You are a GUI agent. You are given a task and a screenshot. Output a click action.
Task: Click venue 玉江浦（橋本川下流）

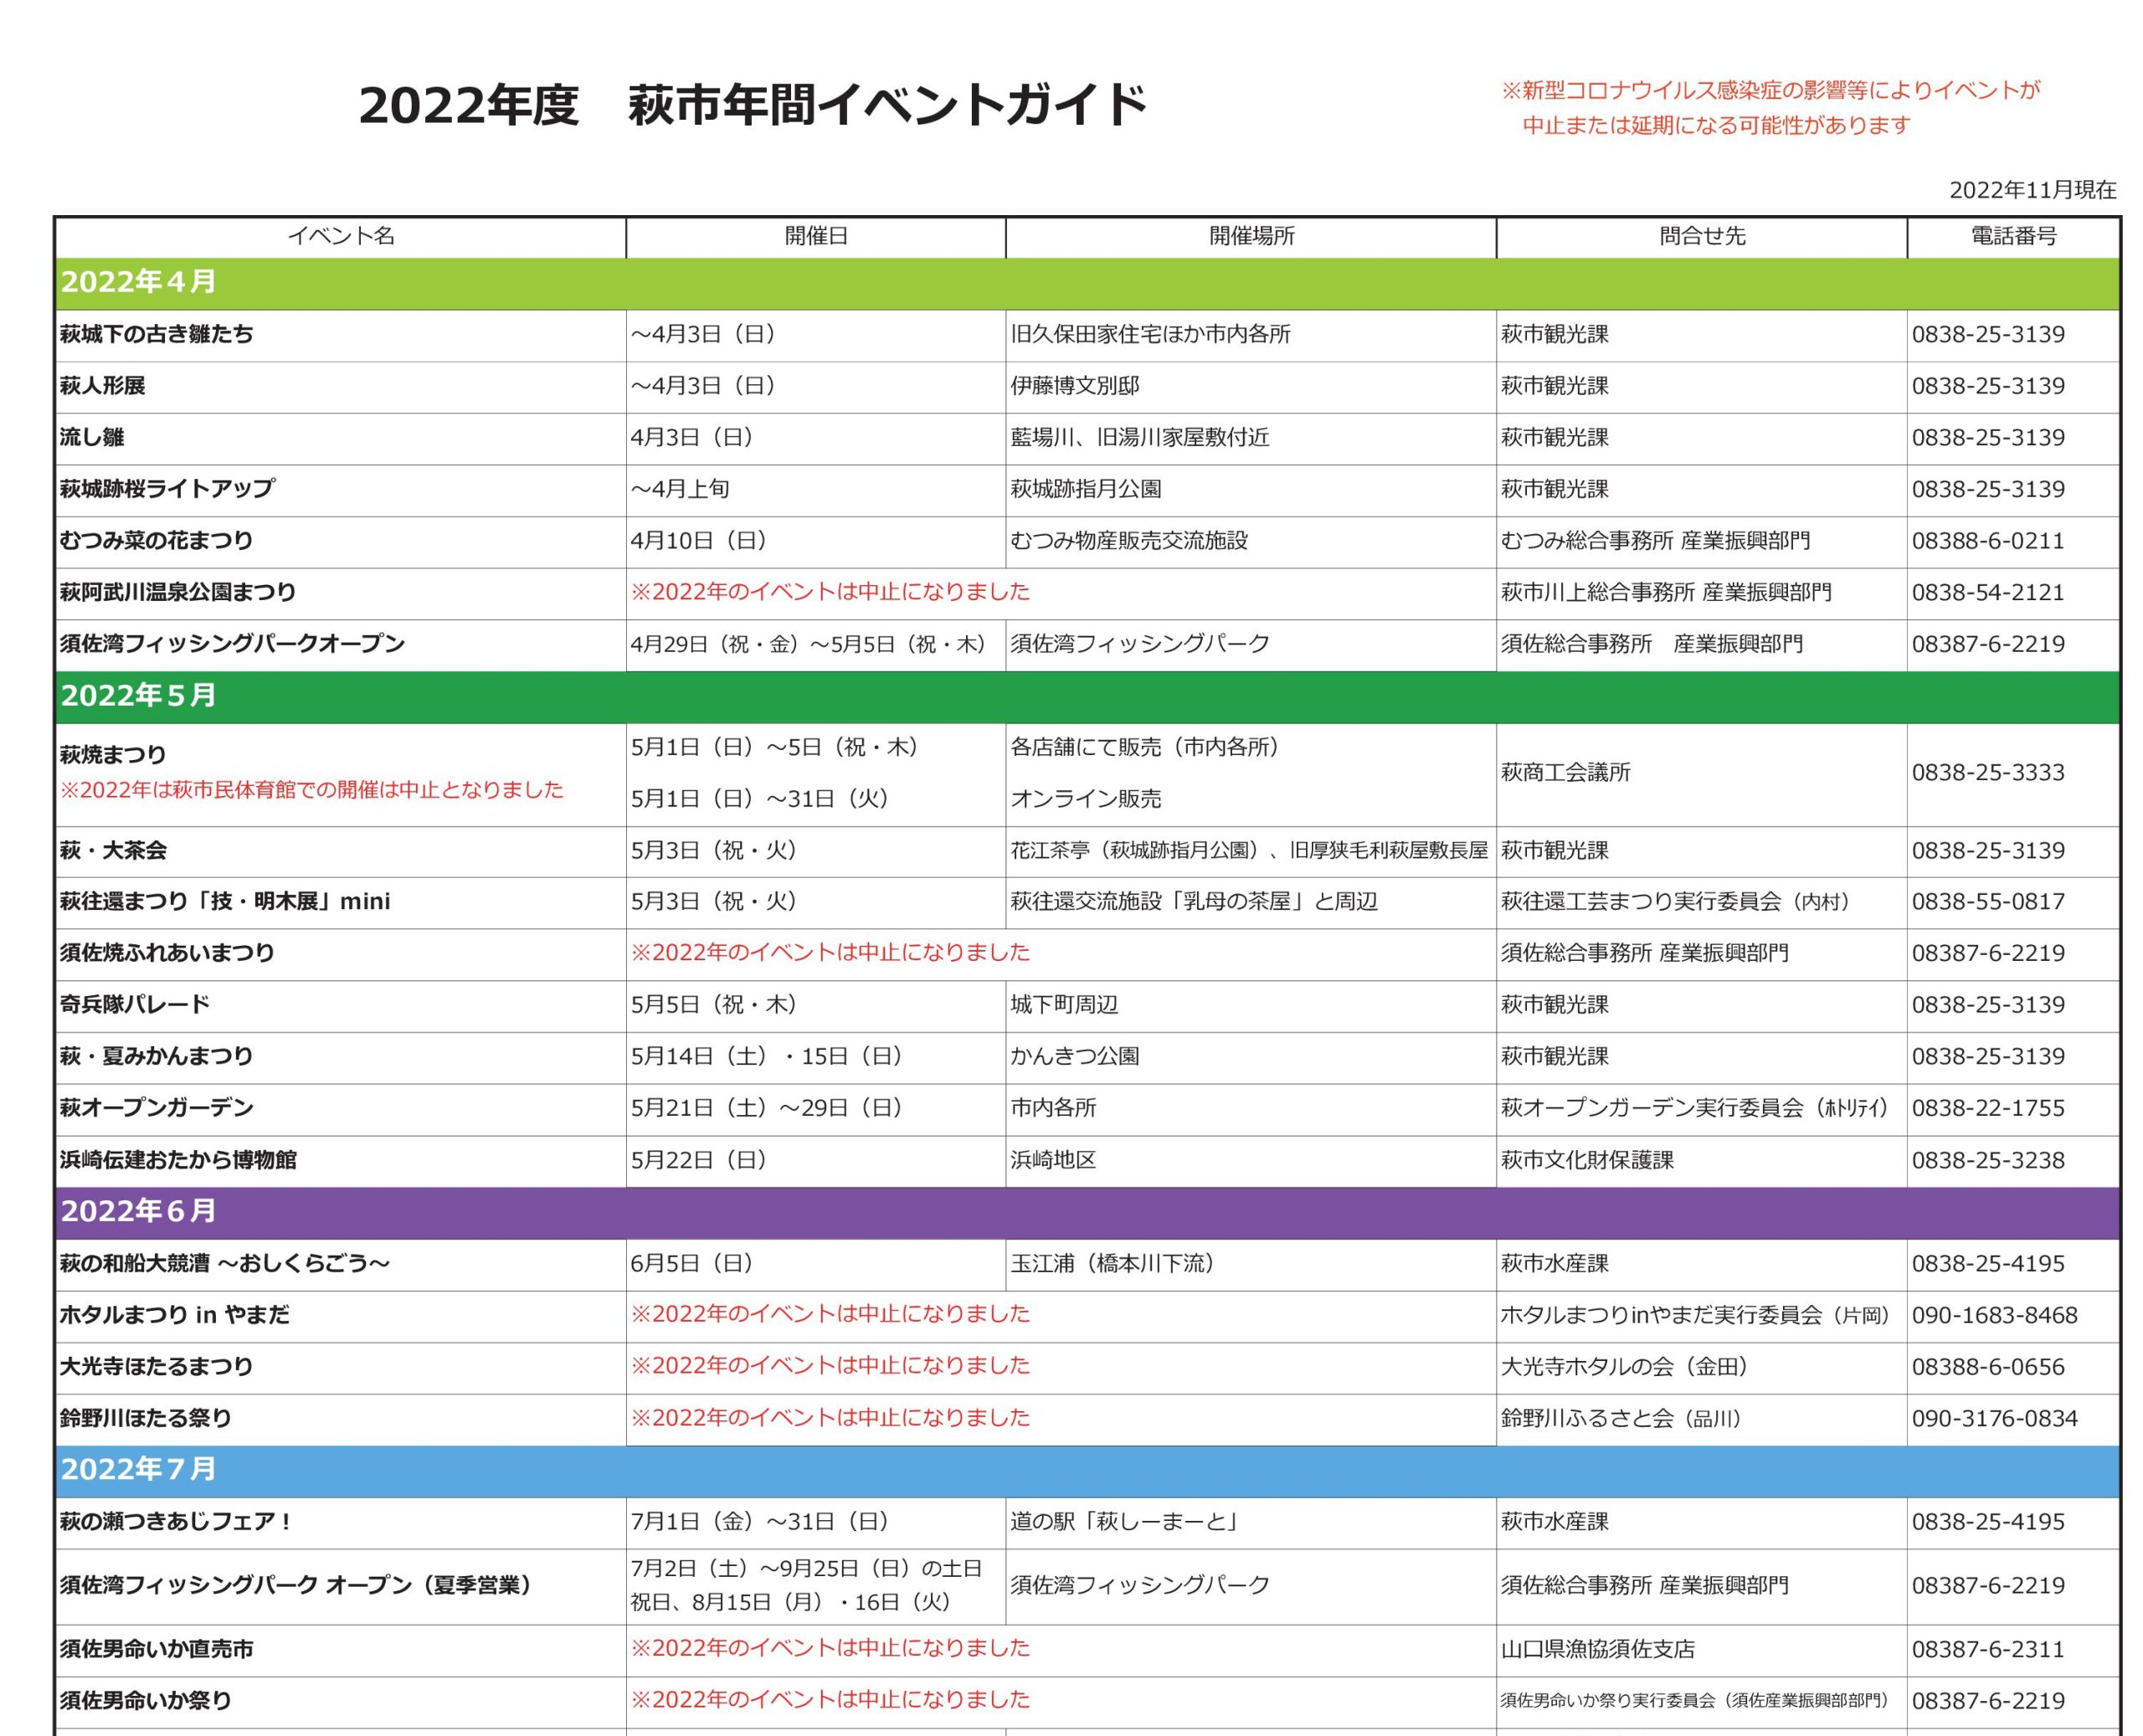tap(1114, 1264)
